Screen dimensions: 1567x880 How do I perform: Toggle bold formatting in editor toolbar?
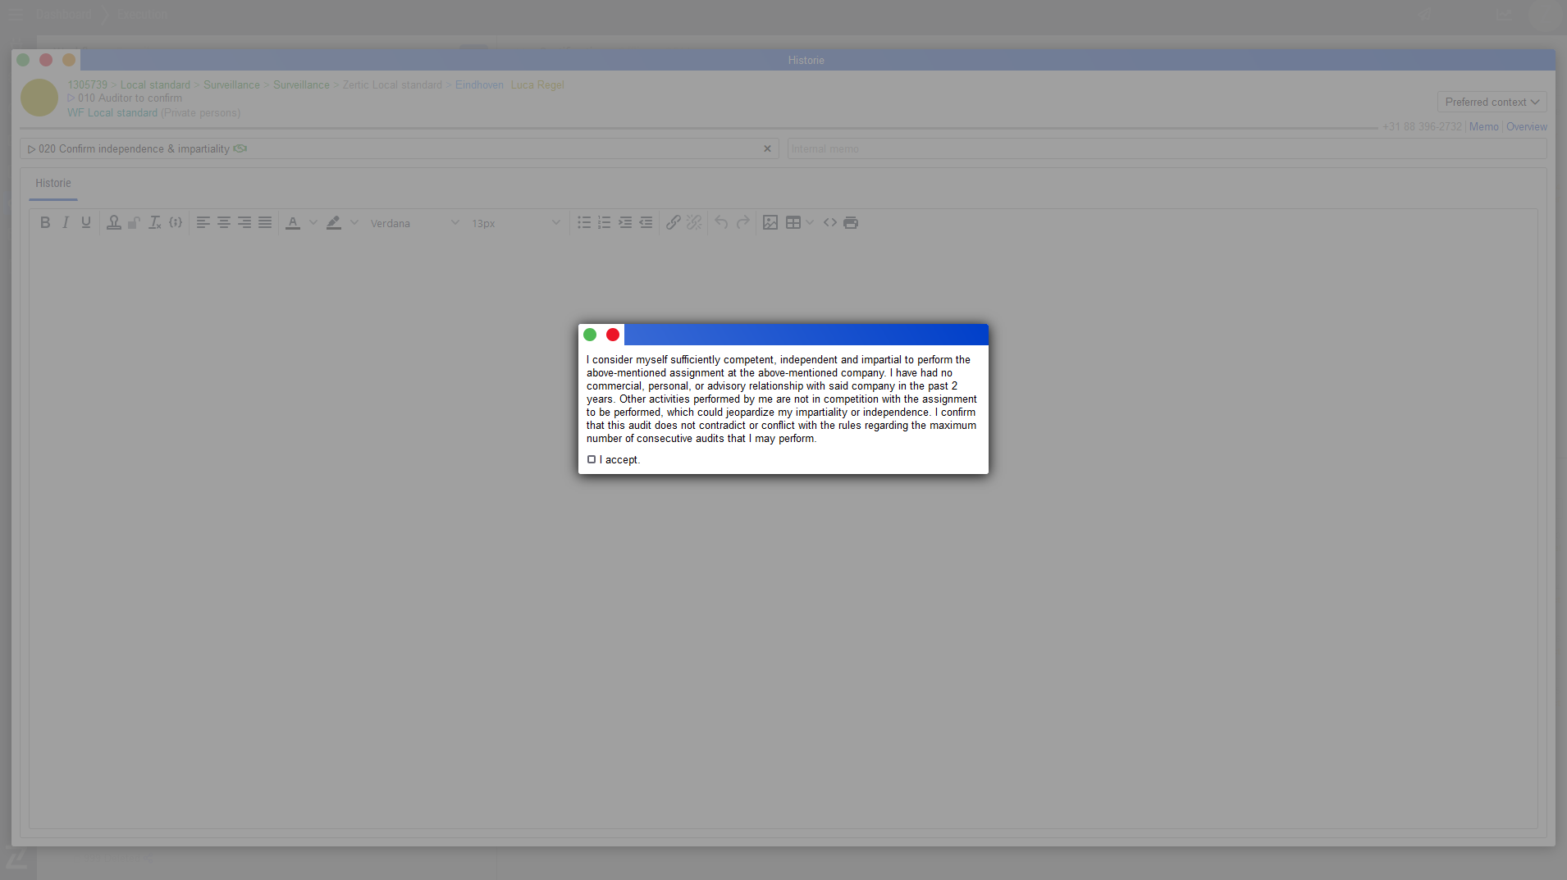[45, 223]
